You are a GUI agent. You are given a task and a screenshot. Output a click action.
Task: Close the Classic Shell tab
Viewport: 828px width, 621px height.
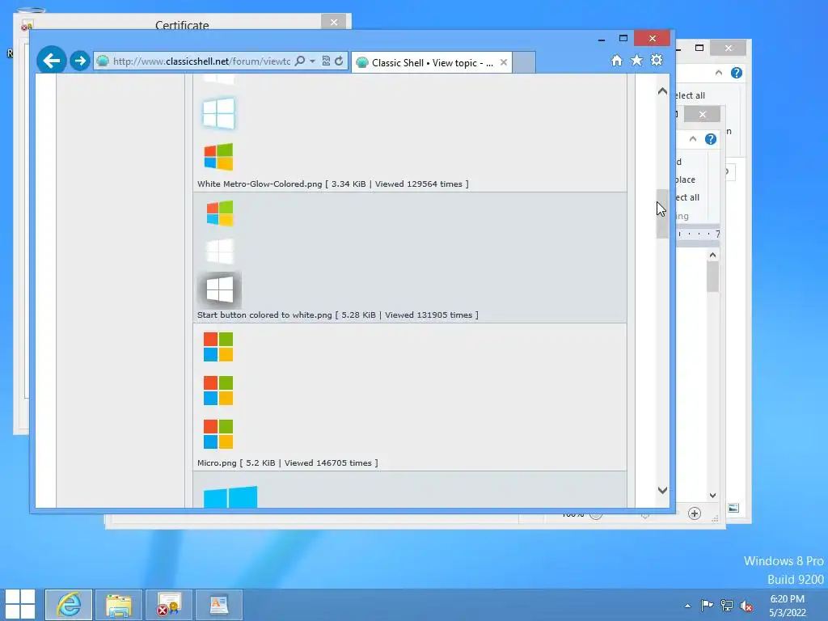coord(504,62)
